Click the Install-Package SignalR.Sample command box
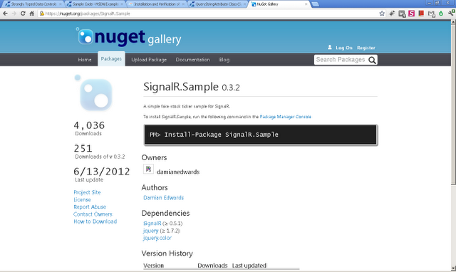 pos(261,135)
